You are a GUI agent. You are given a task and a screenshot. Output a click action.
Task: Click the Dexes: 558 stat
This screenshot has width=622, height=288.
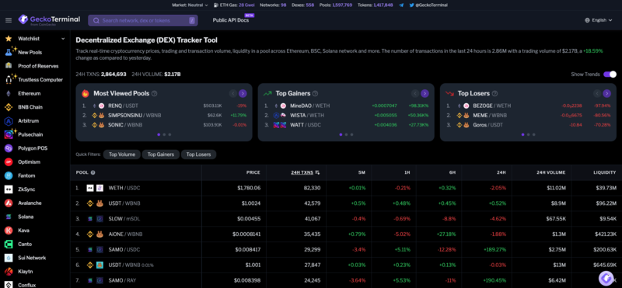(x=302, y=5)
